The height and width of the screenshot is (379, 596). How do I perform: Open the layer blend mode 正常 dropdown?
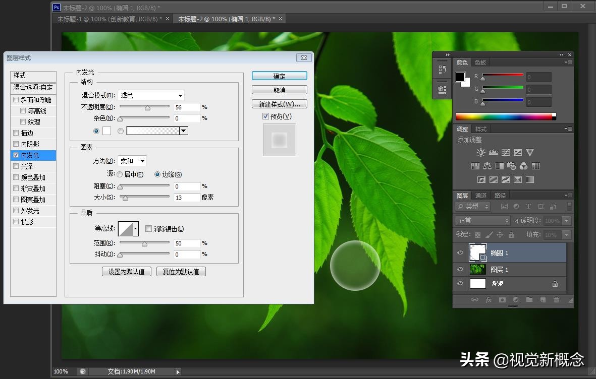(482, 221)
